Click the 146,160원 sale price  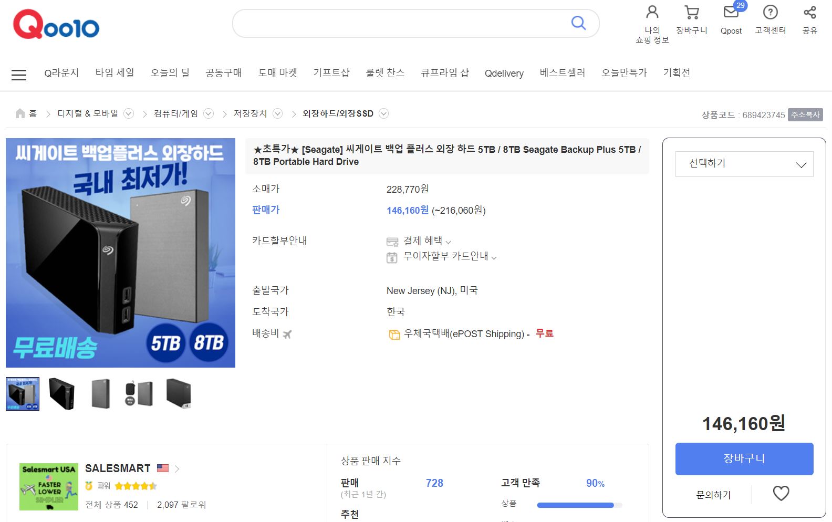408,210
